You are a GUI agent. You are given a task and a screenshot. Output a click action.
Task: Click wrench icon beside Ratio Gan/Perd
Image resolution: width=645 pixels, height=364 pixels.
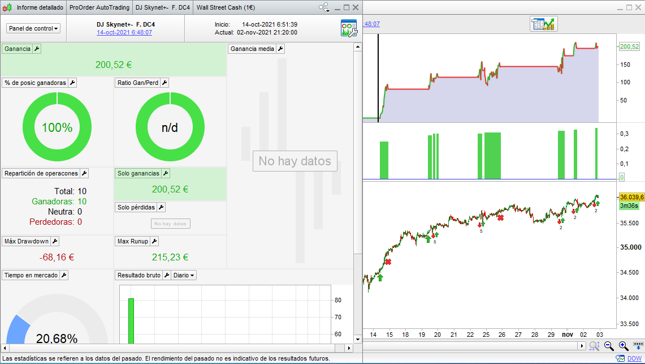(164, 83)
